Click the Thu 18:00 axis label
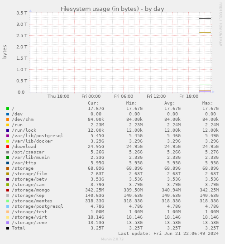Viewport: 225px width, 244px height. point(58,96)
